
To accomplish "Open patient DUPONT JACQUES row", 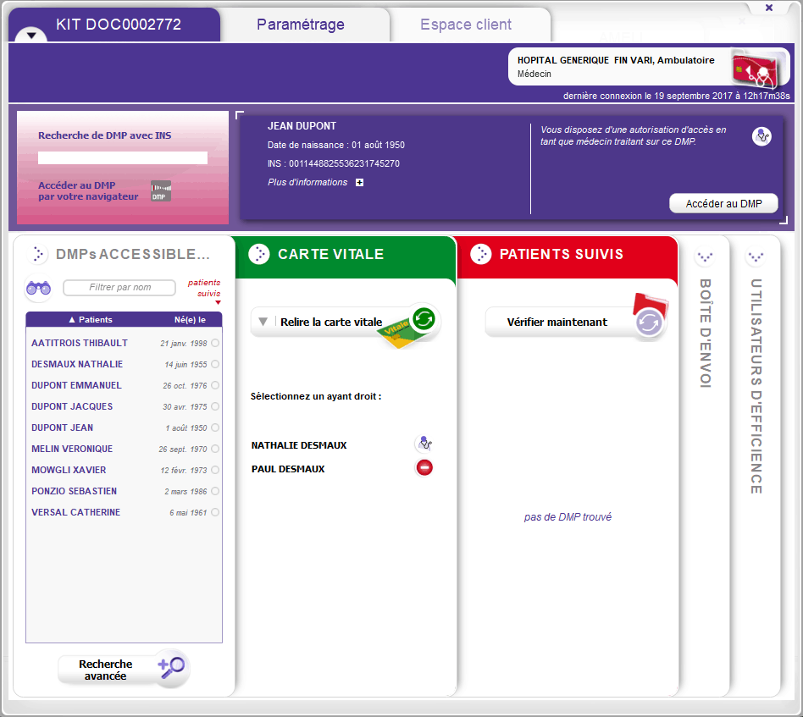I will (x=124, y=406).
